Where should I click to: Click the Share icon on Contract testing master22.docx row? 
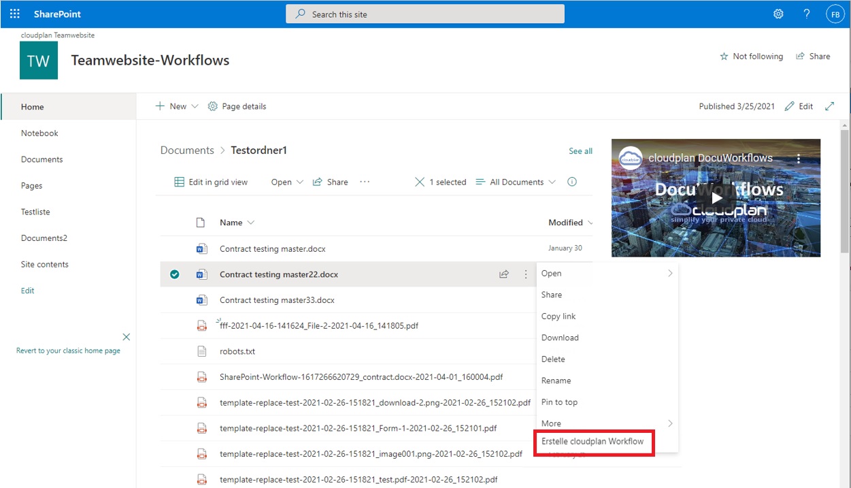pos(504,274)
